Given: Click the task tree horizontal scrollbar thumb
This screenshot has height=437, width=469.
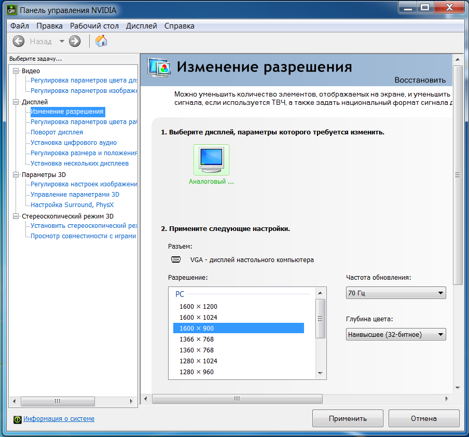Looking at the screenshot, I should click(x=58, y=401).
